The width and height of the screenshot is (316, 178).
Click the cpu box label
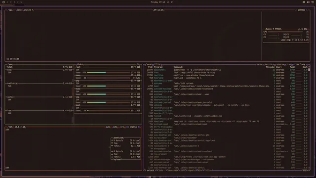point(10,10)
